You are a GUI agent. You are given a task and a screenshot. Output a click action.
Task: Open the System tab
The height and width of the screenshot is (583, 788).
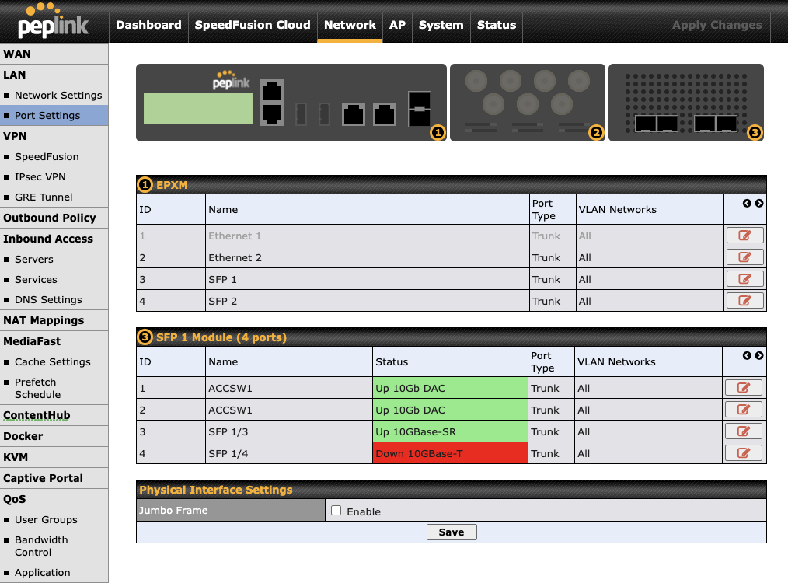(x=441, y=25)
